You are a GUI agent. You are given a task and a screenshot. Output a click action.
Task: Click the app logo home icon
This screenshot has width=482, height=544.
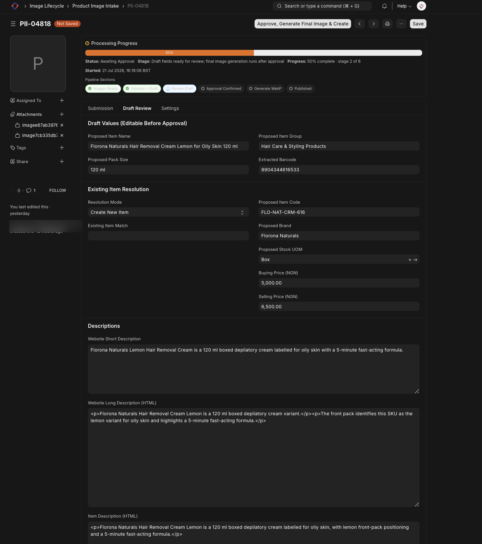click(15, 6)
